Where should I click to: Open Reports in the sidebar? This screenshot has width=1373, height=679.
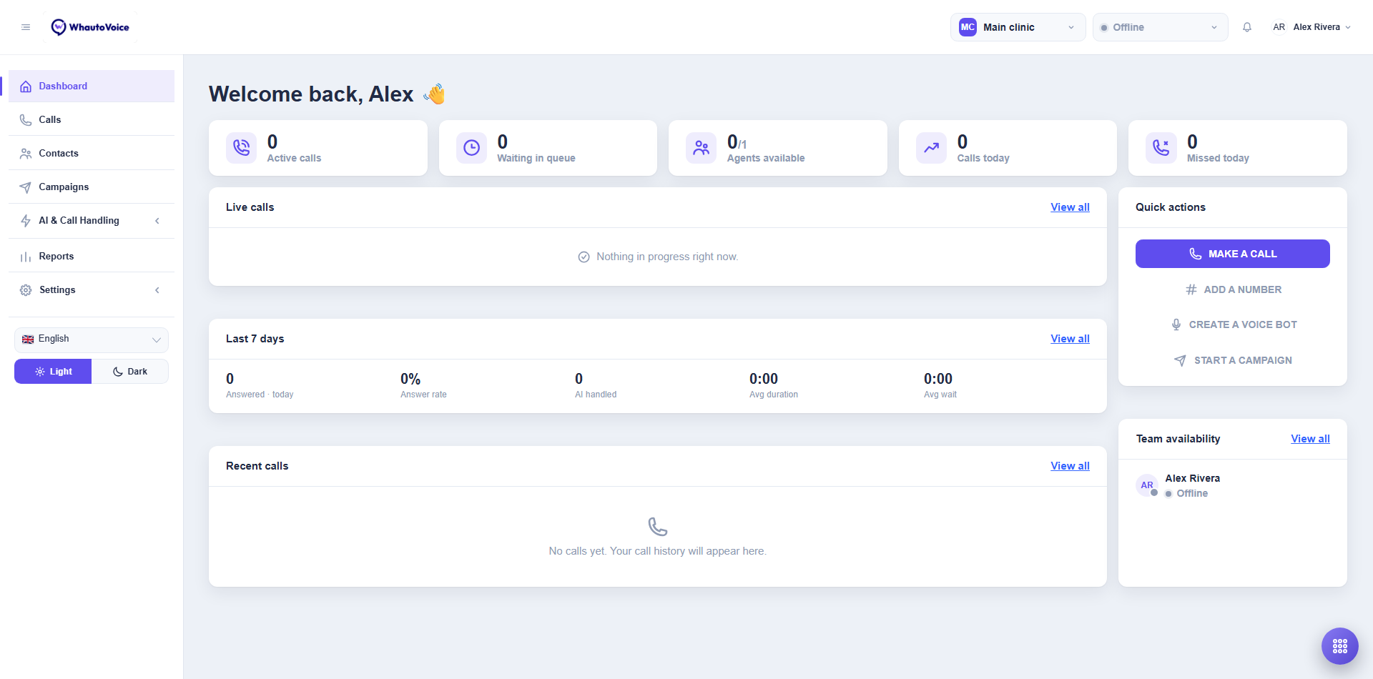tap(92, 257)
